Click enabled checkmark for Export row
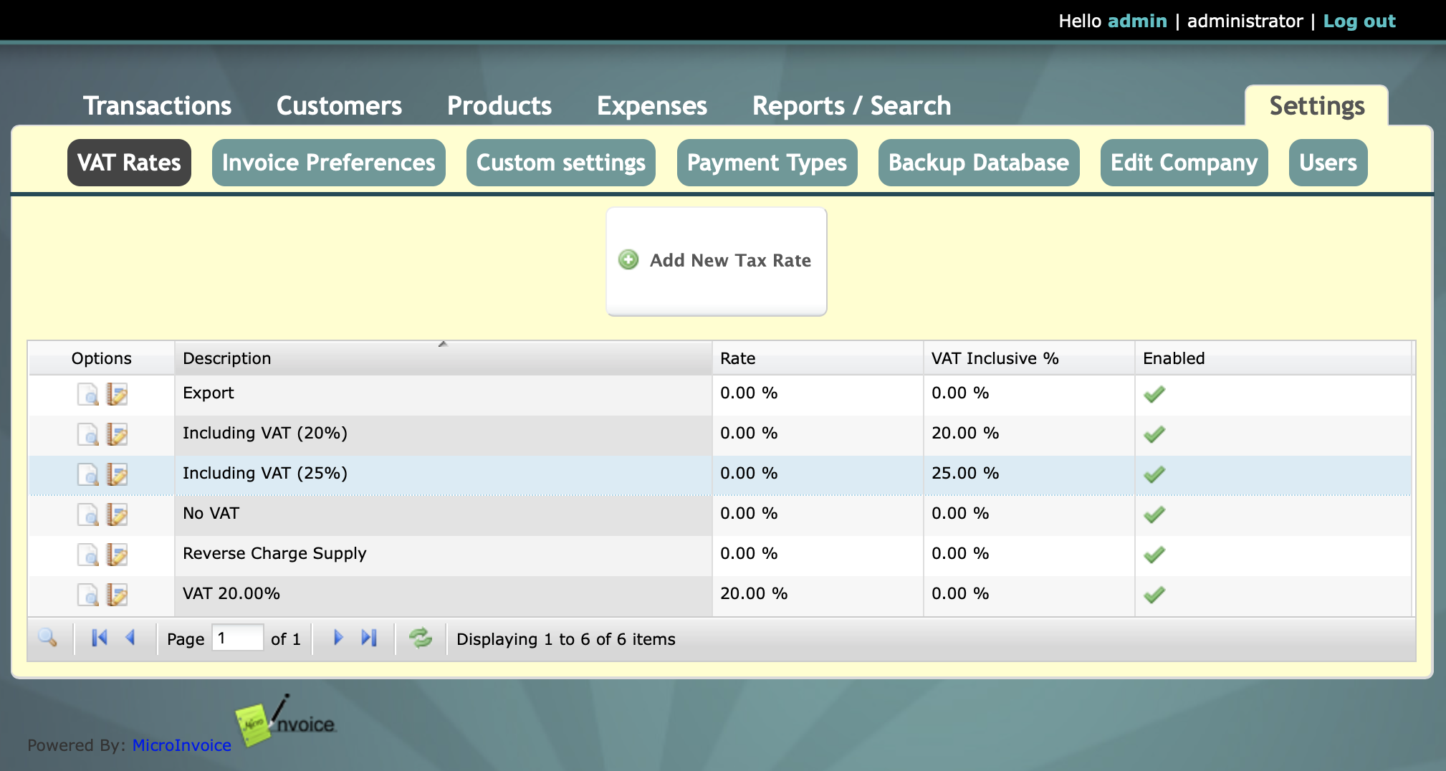 1154,394
